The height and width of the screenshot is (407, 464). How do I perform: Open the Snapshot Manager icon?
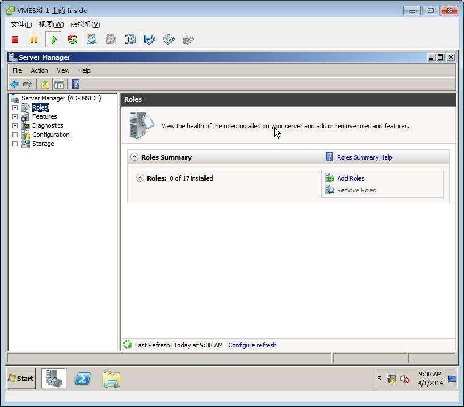click(x=130, y=39)
